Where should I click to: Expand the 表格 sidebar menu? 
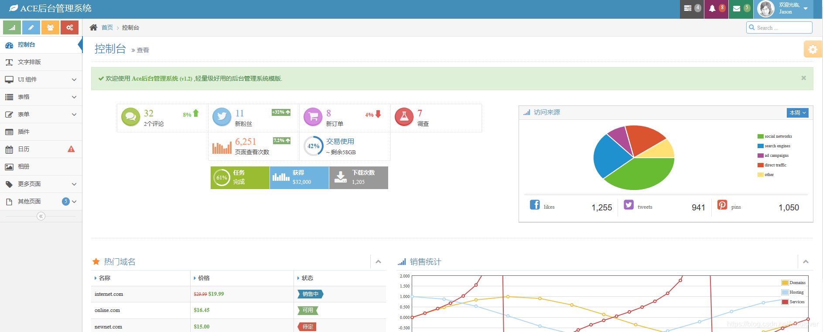pyautogui.click(x=41, y=97)
